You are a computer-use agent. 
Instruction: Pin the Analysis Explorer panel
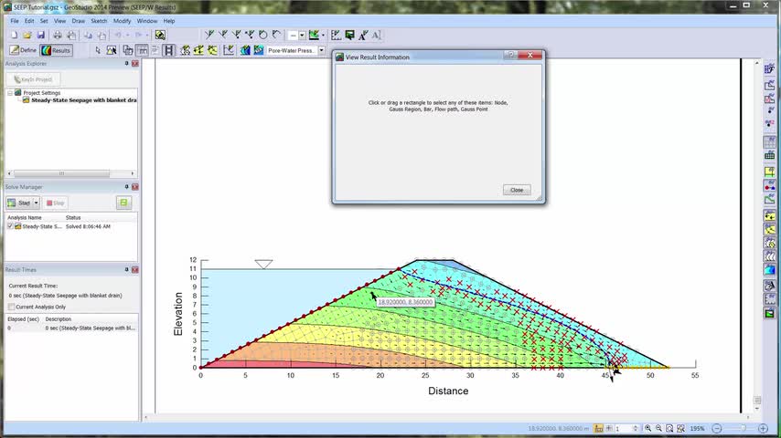[x=126, y=64]
